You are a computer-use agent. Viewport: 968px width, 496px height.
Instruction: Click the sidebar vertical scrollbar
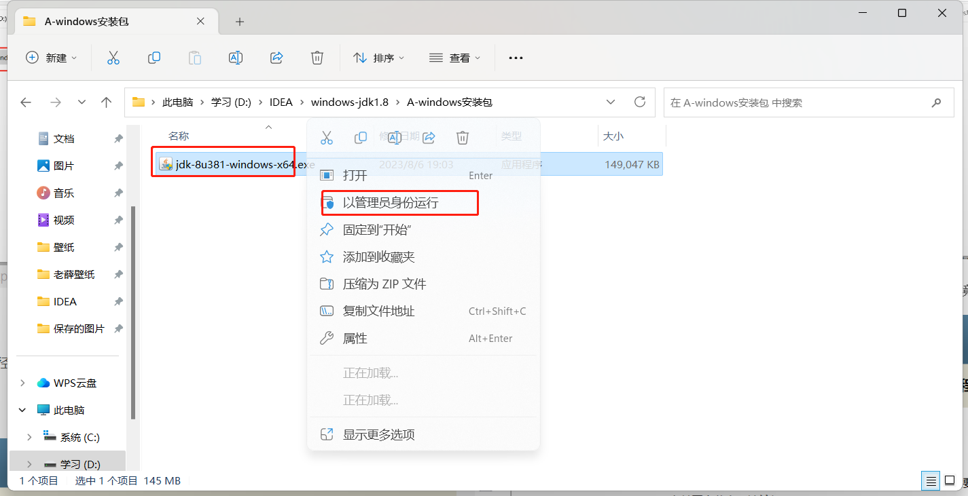[x=133, y=312]
